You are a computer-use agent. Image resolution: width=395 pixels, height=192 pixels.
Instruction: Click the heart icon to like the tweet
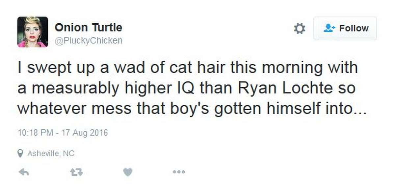[x=127, y=171]
